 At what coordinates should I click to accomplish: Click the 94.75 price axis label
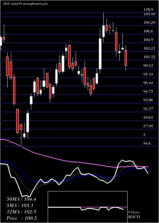click(148, 91)
